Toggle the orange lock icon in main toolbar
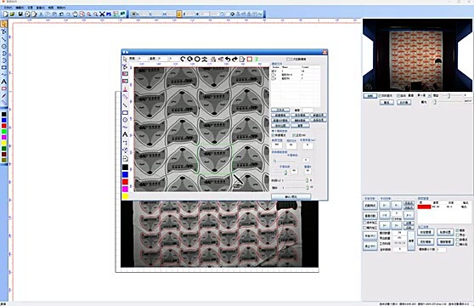 coord(179,14)
